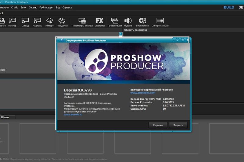Click Выпущено корпорацией Photodex text
The width and height of the screenshot is (244, 162).
coord(152,90)
